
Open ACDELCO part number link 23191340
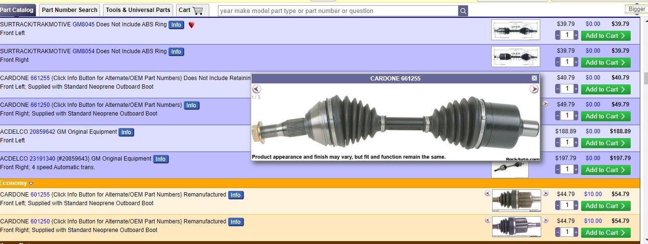pyautogui.click(x=42, y=158)
